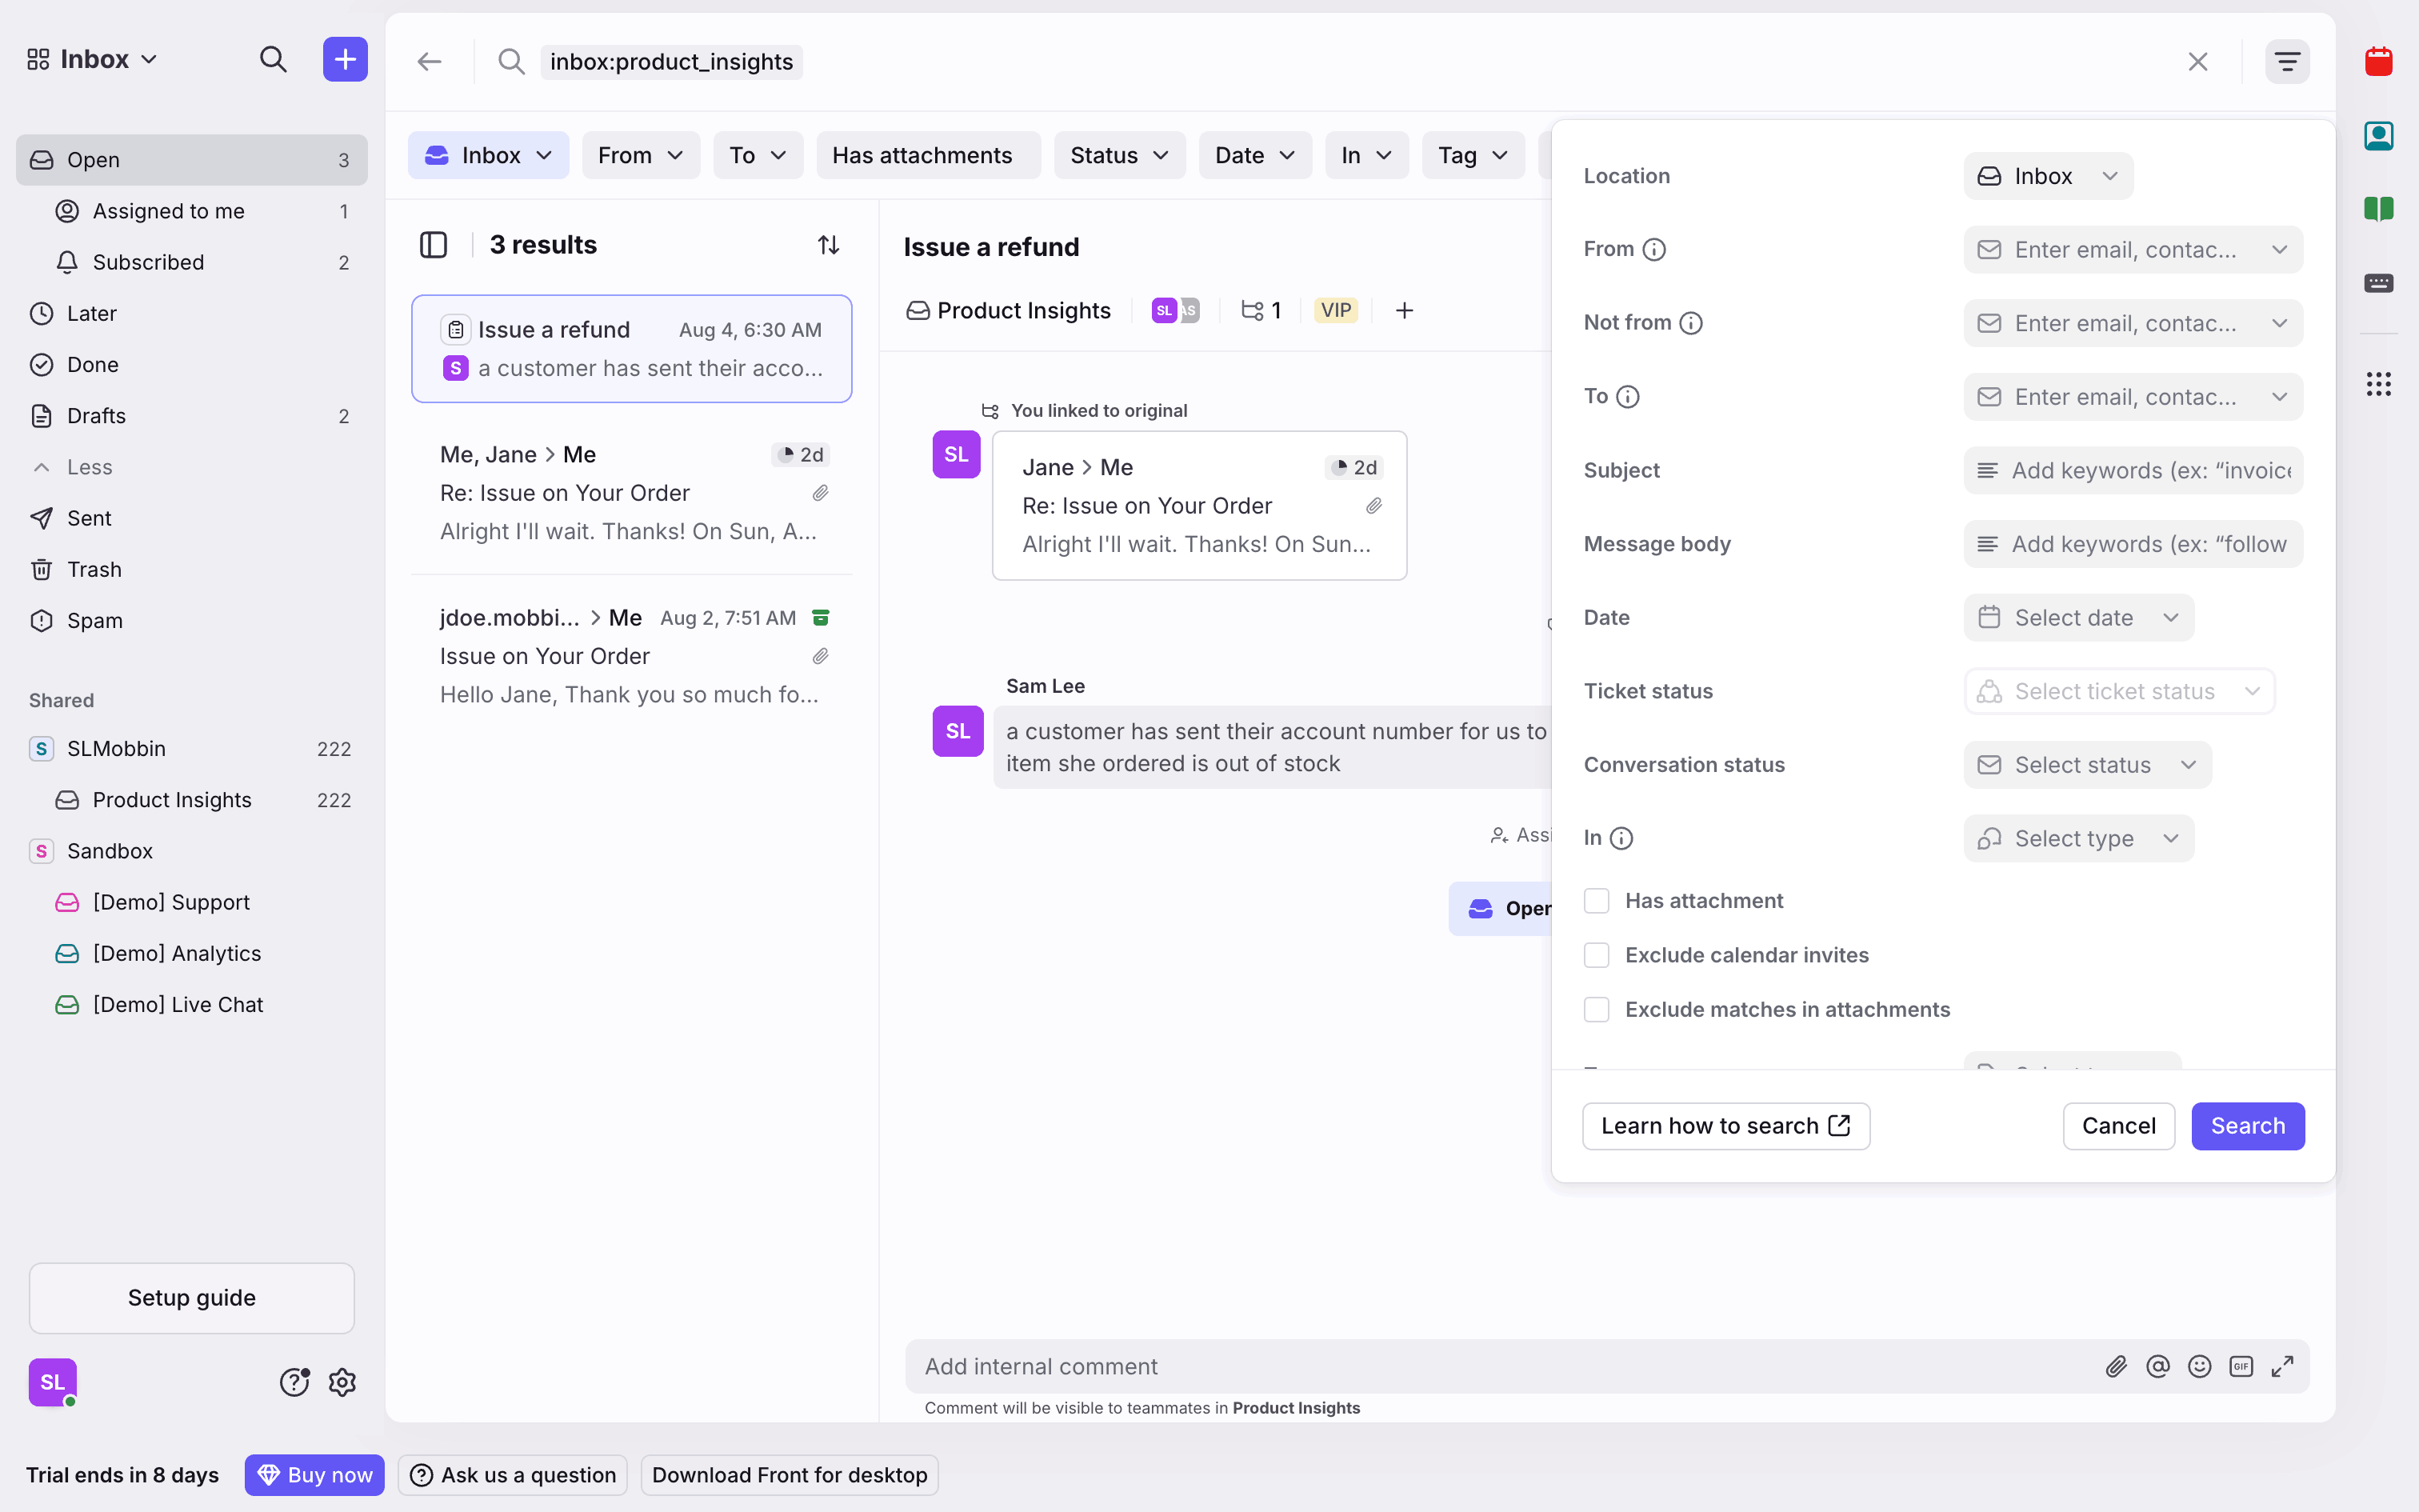Screen dimensions: 2419x1512
Task: Select Product Insights shared inbox
Action: coord(172,800)
